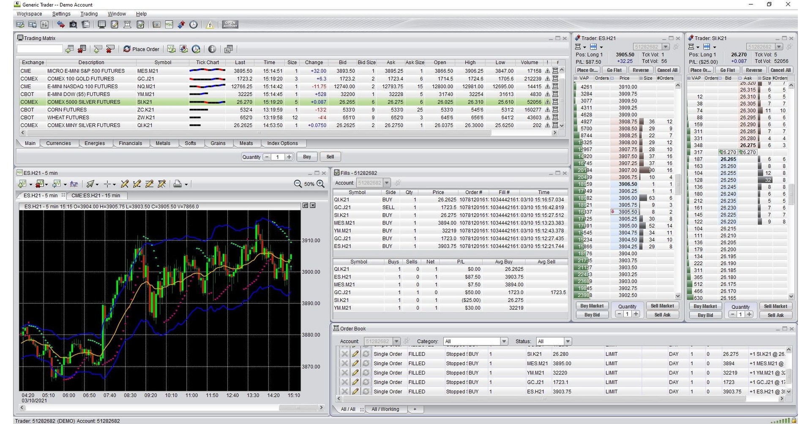Toggle the alert bell on the SI.K21 row
The width and height of the screenshot is (811, 424).
tap(547, 102)
